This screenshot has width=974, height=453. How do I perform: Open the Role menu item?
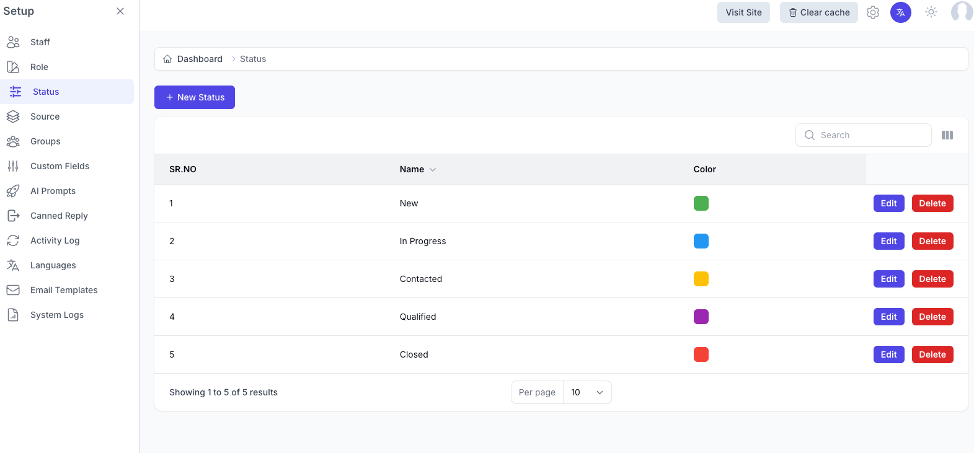pyautogui.click(x=67, y=67)
